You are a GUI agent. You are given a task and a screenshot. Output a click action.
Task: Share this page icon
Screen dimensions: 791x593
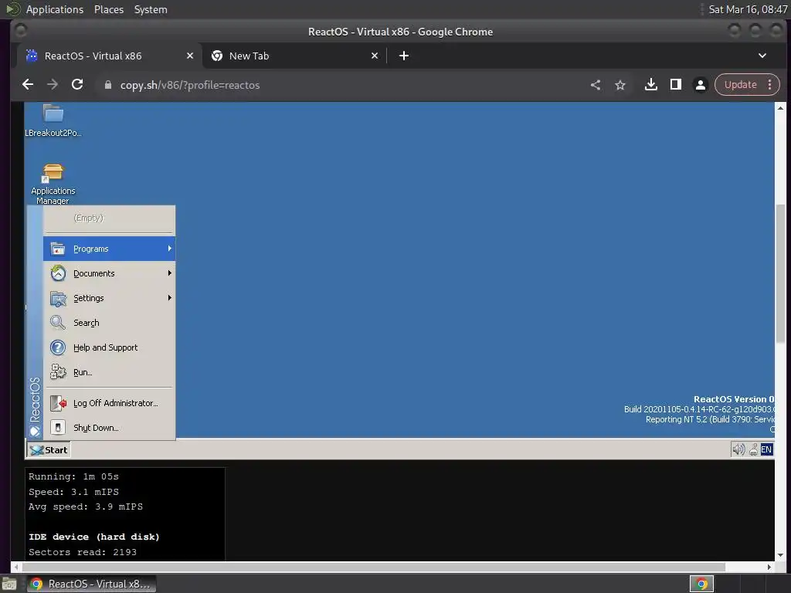tap(596, 85)
